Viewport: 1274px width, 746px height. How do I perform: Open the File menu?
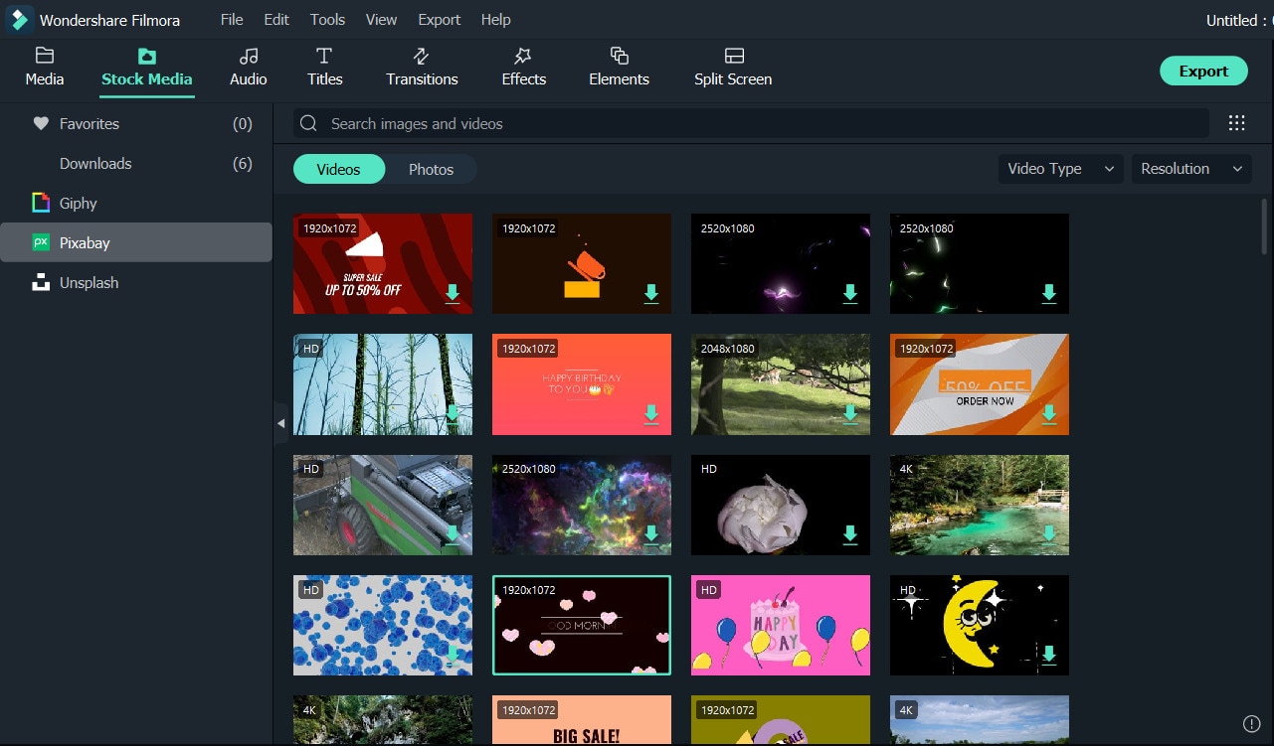(232, 20)
